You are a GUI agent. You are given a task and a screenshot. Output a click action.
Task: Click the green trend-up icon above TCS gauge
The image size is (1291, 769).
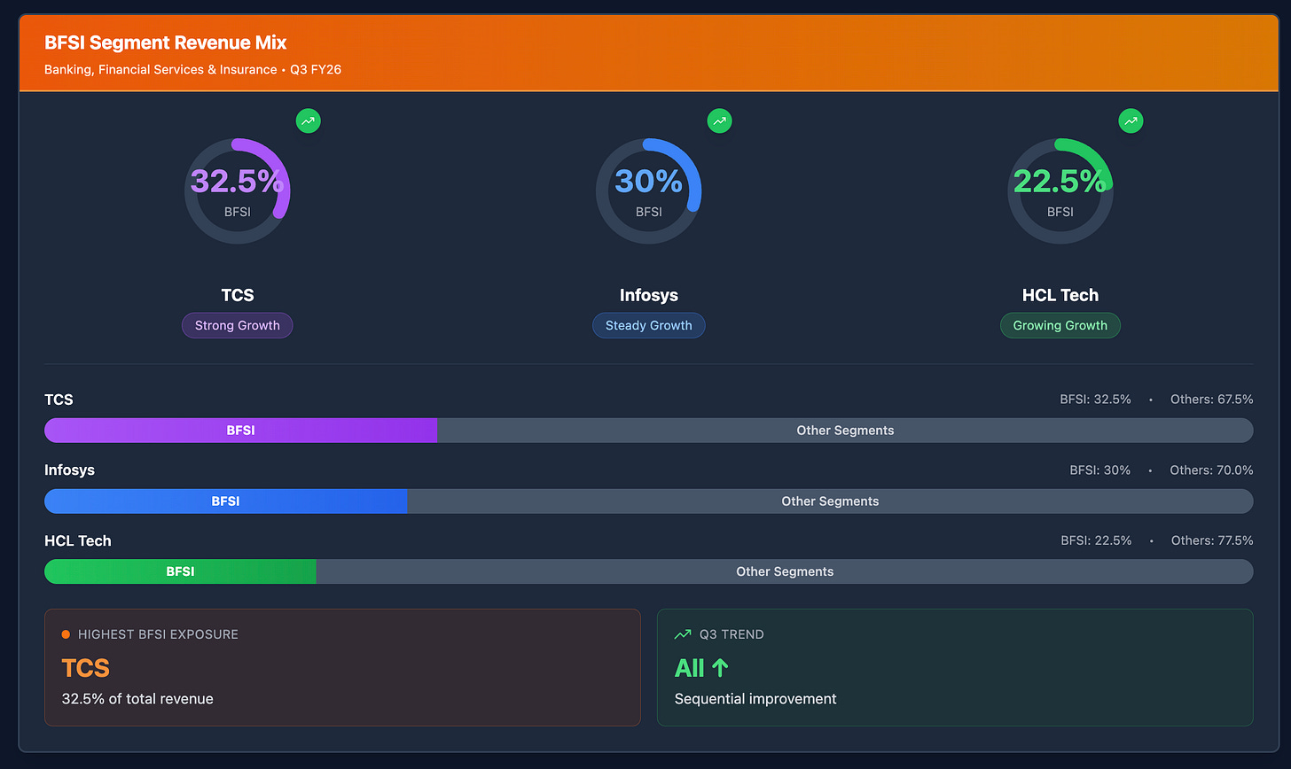tap(308, 120)
